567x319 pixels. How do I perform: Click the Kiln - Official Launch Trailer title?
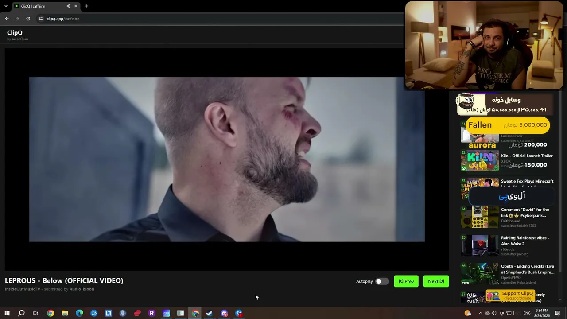527,156
